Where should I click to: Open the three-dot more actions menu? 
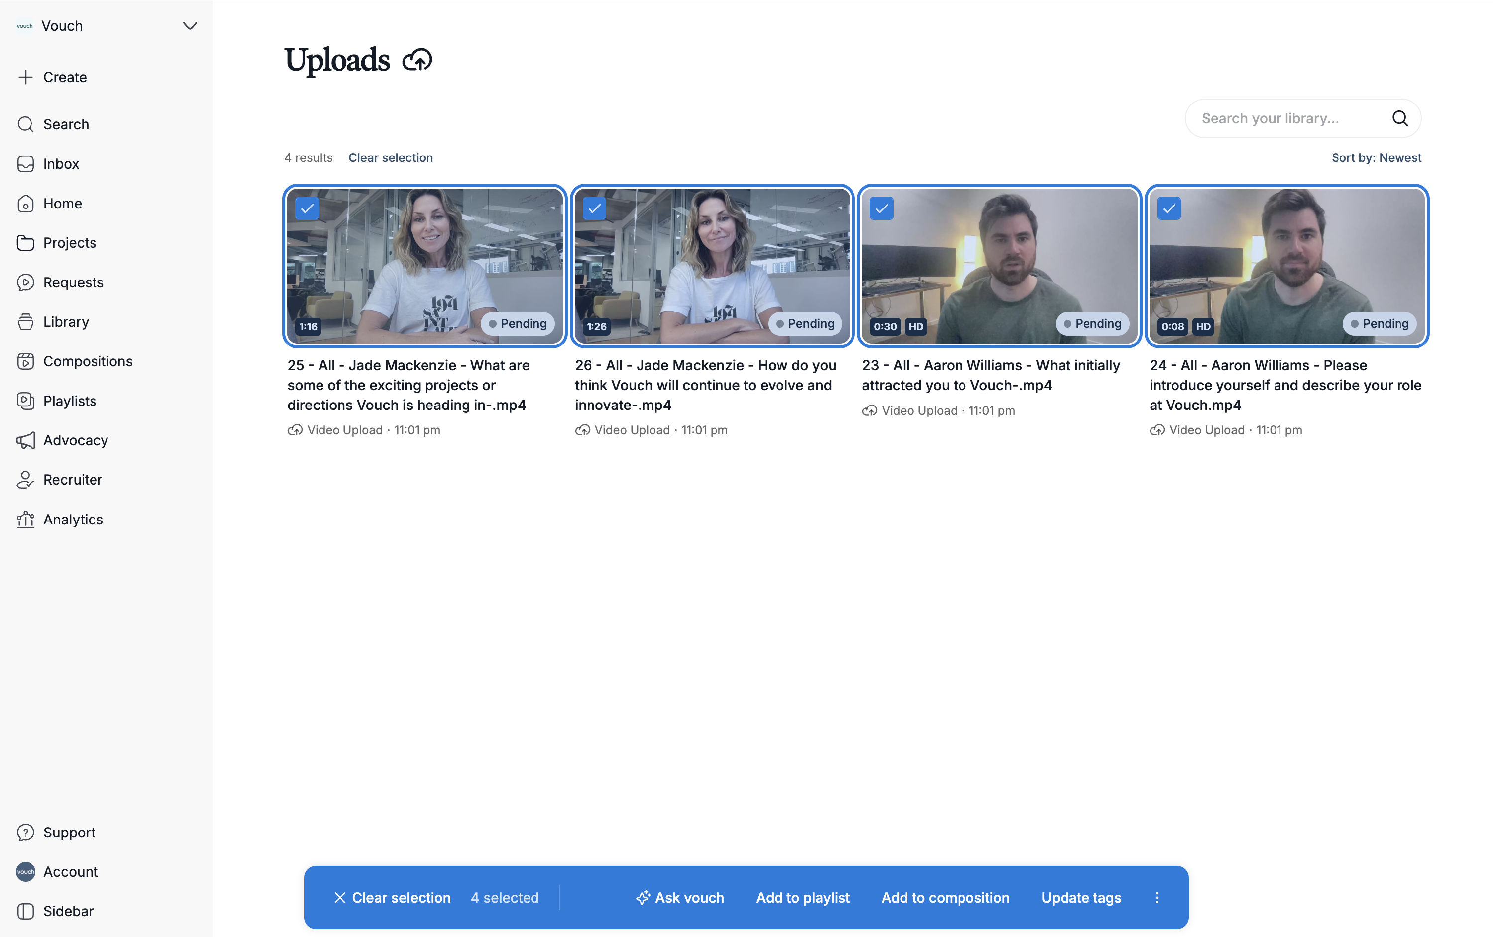[1157, 897]
